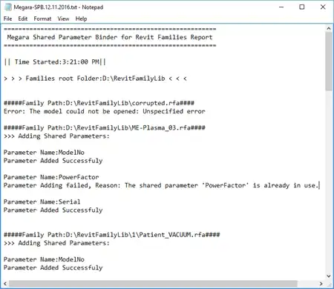Click the 'Parameter Name:PowerFactor' line

[x=51, y=177]
